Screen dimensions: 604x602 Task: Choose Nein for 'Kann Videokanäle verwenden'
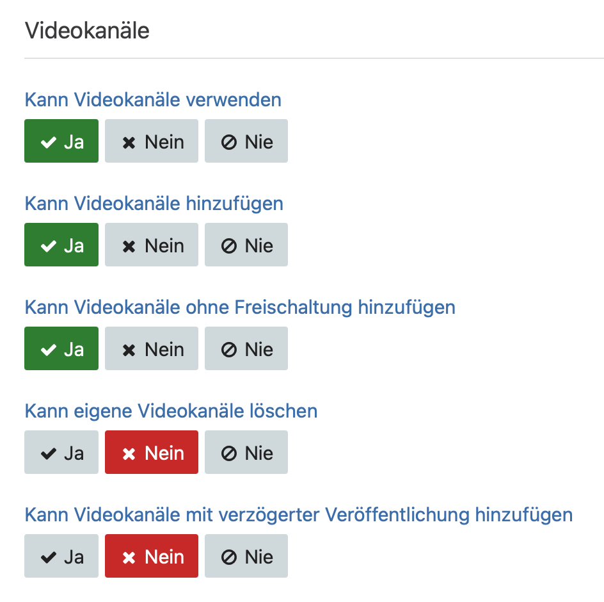click(152, 141)
